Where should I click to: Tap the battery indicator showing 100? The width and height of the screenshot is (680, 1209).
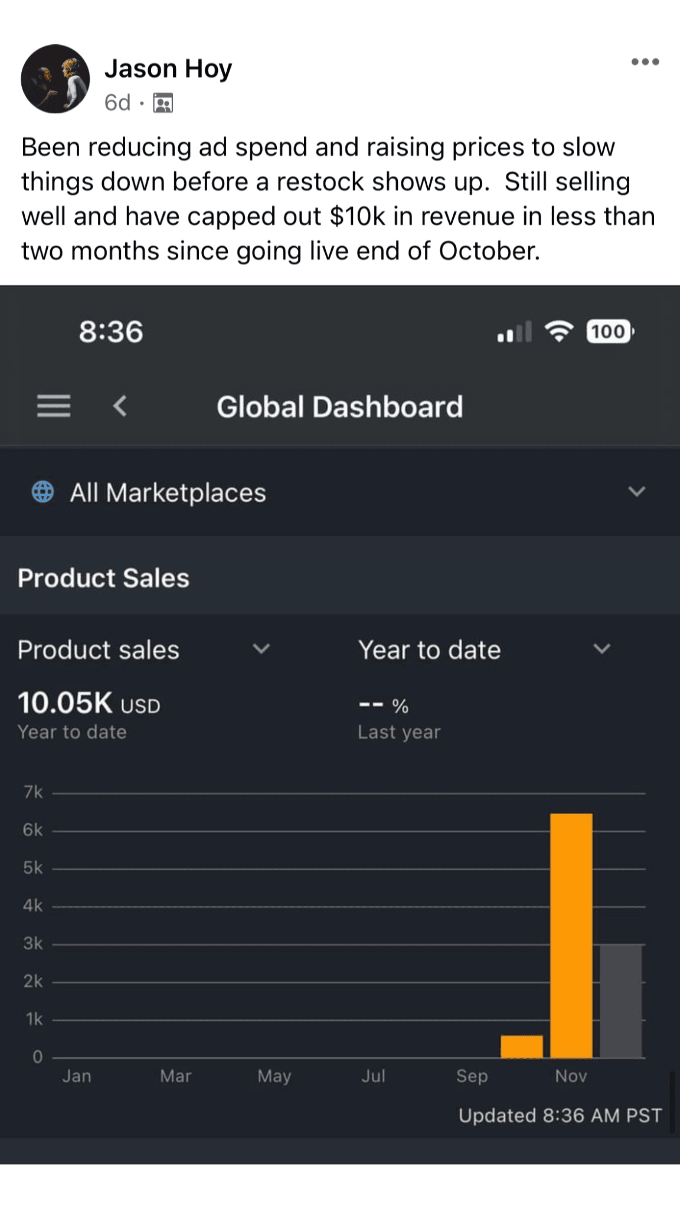click(609, 332)
